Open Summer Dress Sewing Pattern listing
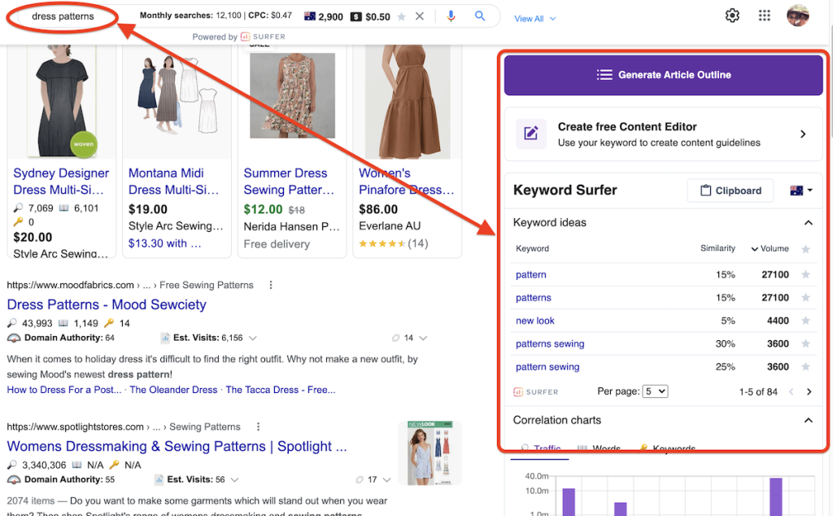This screenshot has height=516, width=833. 289,181
